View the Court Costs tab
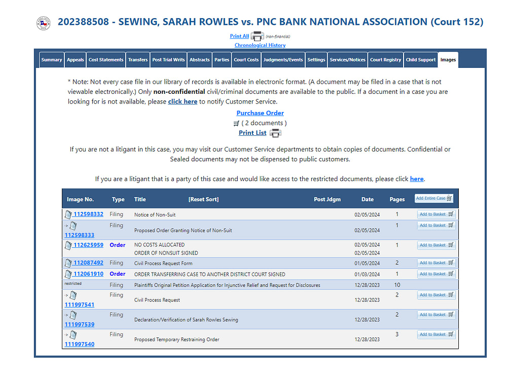Viewport: 507px width, 370px height. [246, 60]
